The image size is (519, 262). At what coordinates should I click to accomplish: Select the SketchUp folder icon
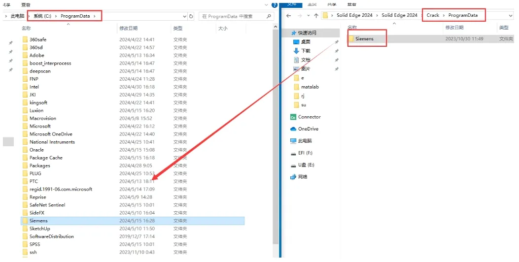click(x=25, y=229)
